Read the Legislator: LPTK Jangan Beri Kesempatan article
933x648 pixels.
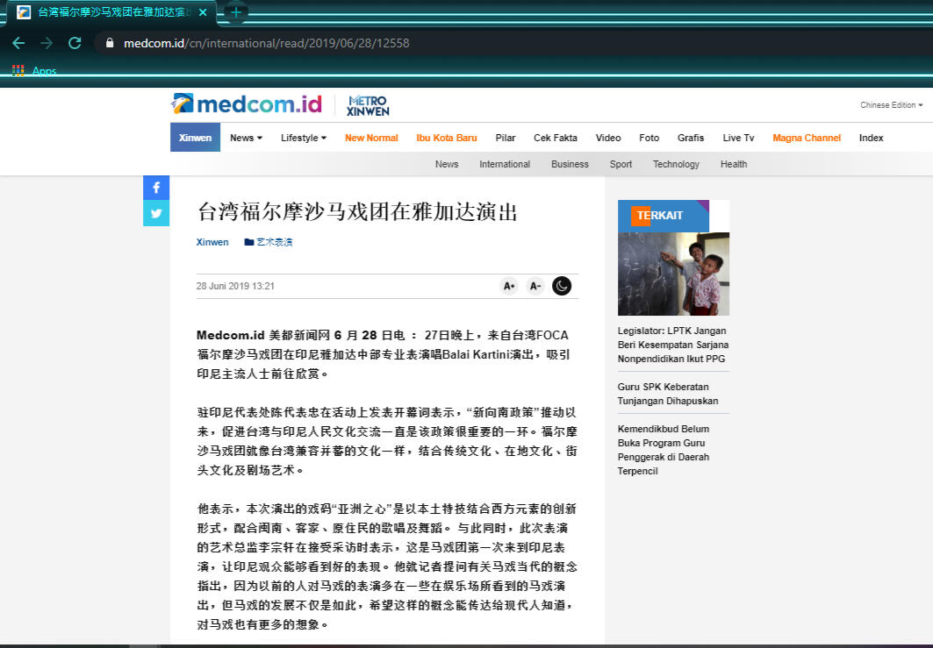(673, 345)
